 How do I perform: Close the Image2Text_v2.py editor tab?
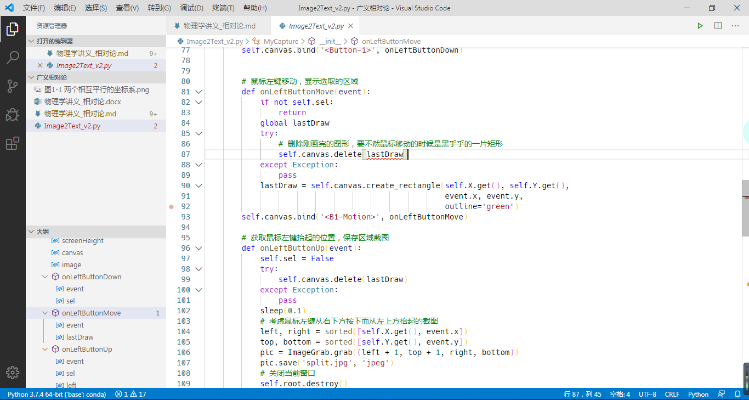click(x=351, y=26)
